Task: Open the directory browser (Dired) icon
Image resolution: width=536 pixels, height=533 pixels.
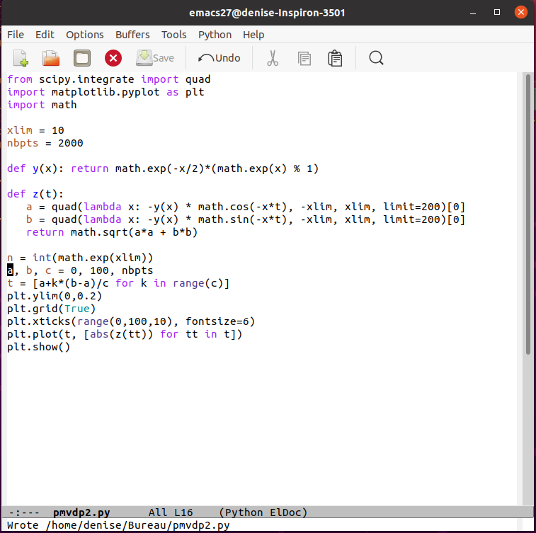Action: (82, 58)
